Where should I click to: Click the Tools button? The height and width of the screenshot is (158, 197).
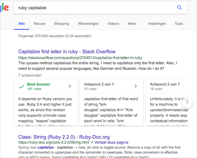[179, 24]
